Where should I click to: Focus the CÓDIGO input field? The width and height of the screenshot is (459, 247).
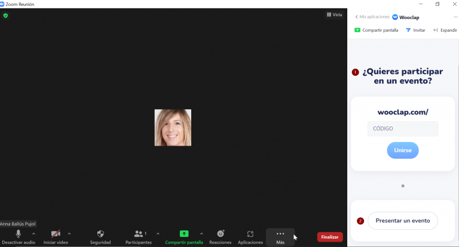pos(403,129)
